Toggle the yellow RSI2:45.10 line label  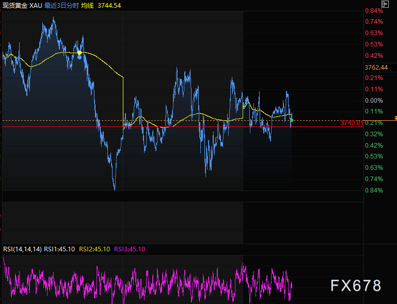(94, 249)
